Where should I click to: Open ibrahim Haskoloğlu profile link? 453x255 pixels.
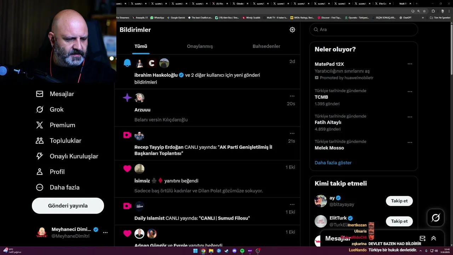[x=156, y=75]
